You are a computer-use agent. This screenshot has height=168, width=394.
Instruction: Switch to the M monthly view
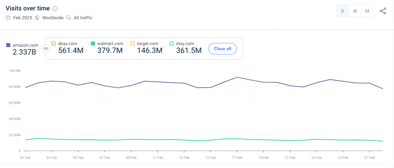[367, 11]
